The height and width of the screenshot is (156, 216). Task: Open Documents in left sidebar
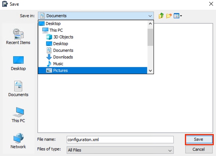18,89
